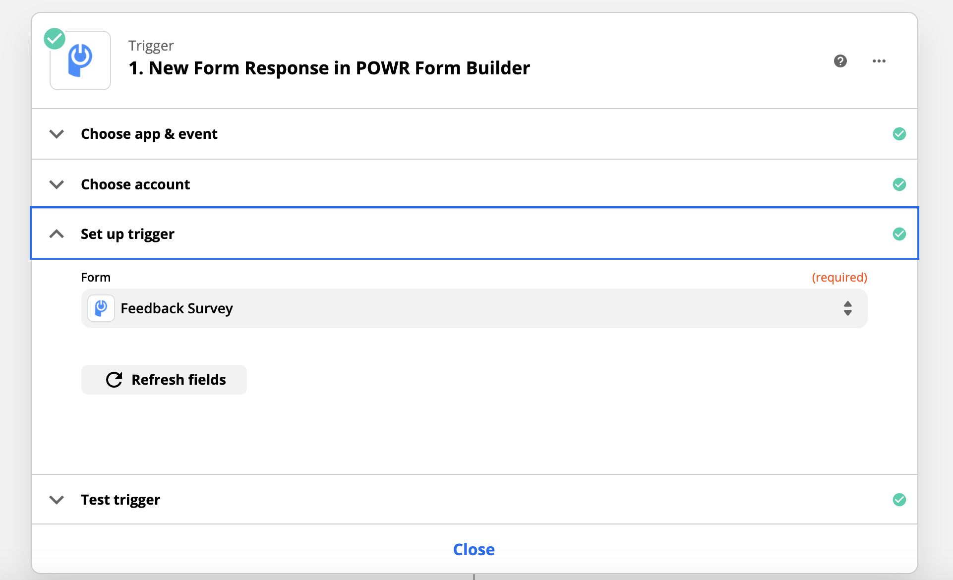Expand the Test trigger chevron

coord(57,500)
